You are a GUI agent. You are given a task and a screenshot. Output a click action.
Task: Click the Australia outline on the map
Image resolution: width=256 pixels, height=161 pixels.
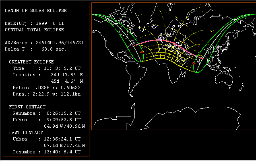pos(225,77)
